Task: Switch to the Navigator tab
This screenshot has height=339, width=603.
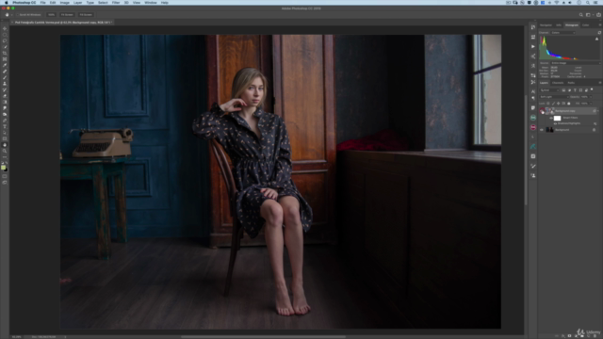Action: coord(546,25)
